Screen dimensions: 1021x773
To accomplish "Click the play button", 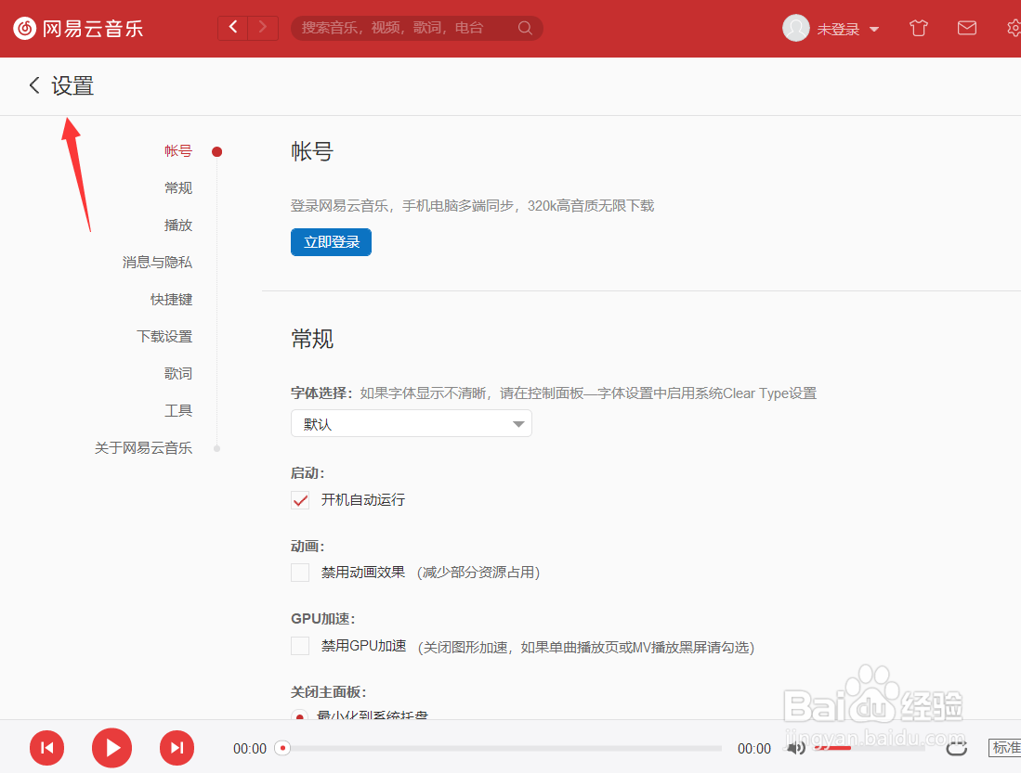I will (x=111, y=748).
